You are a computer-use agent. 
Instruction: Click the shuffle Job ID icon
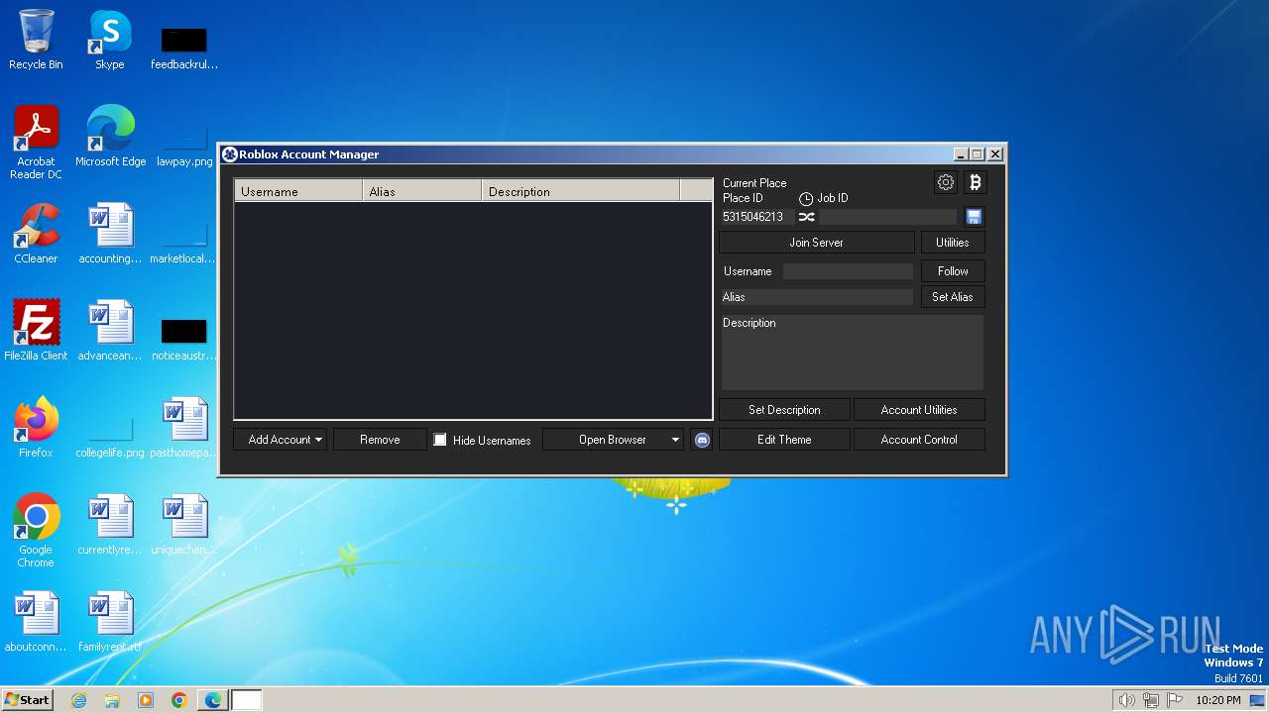coord(806,217)
